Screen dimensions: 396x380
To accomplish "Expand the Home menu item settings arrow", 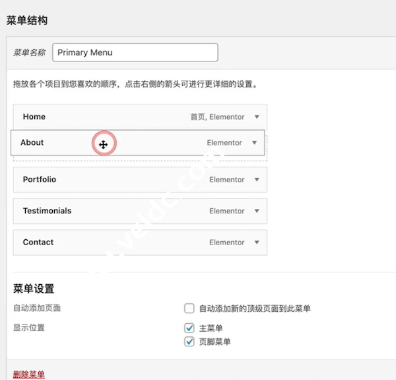I will pyautogui.click(x=257, y=117).
